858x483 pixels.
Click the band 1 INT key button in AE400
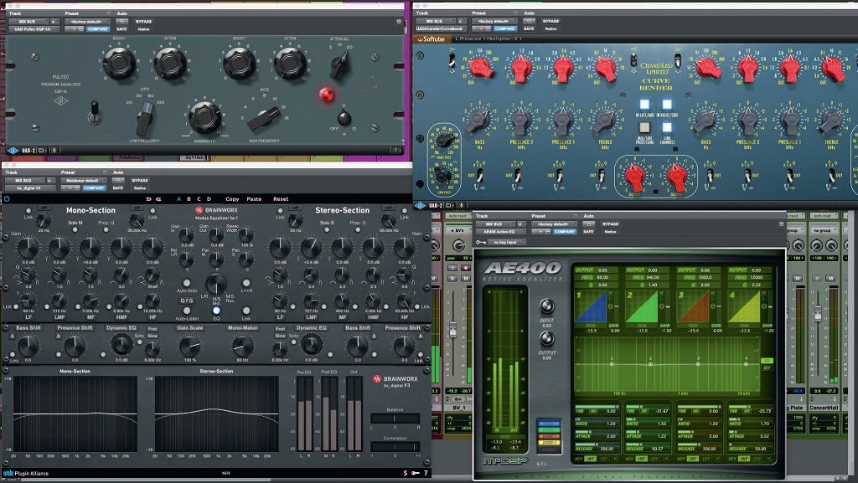pos(591,459)
